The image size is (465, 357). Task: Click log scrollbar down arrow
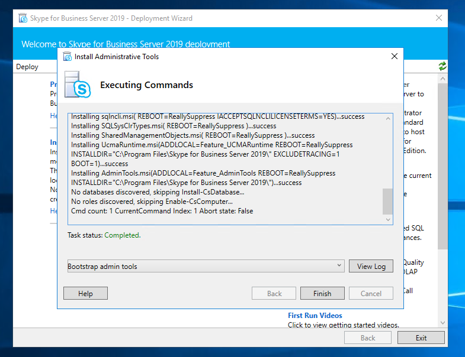388,219
